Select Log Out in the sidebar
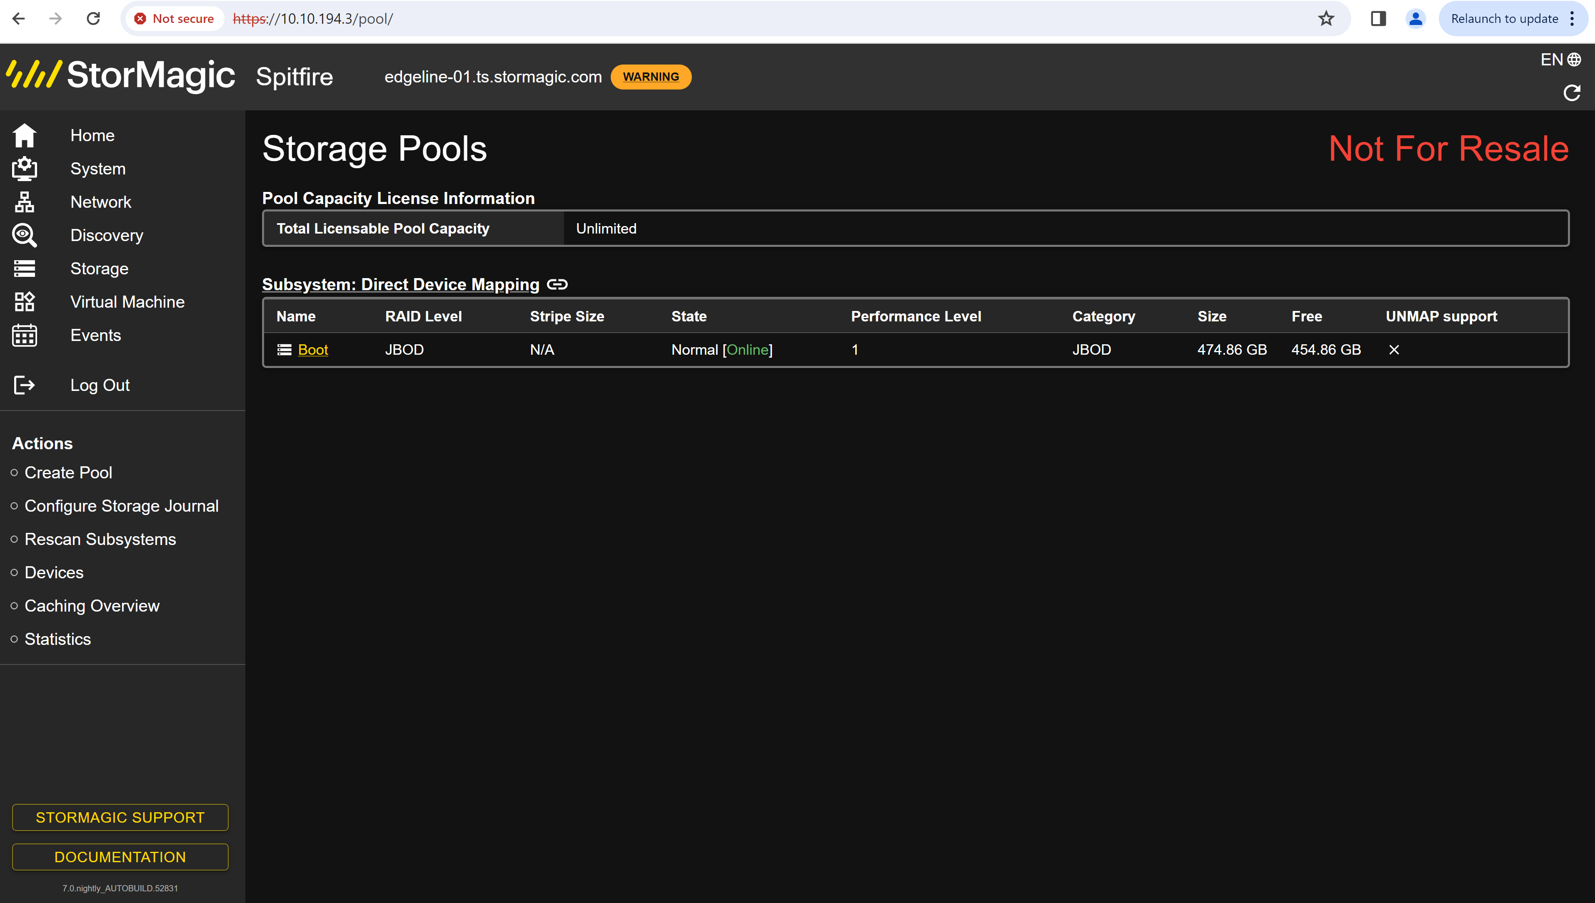Viewport: 1595px width, 903px height. pos(100,385)
